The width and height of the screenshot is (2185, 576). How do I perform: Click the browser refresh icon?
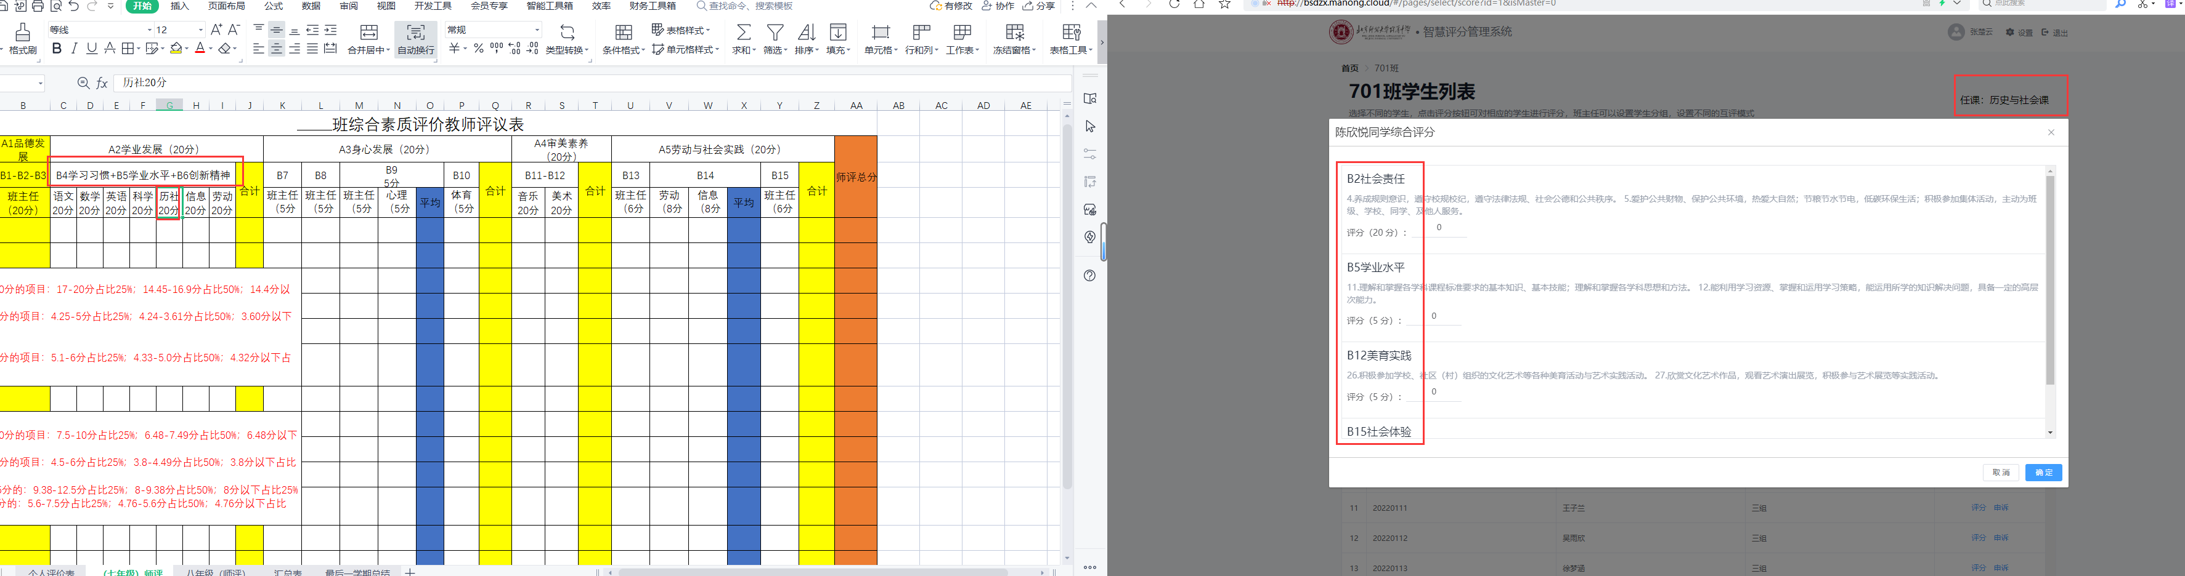coord(1174,4)
